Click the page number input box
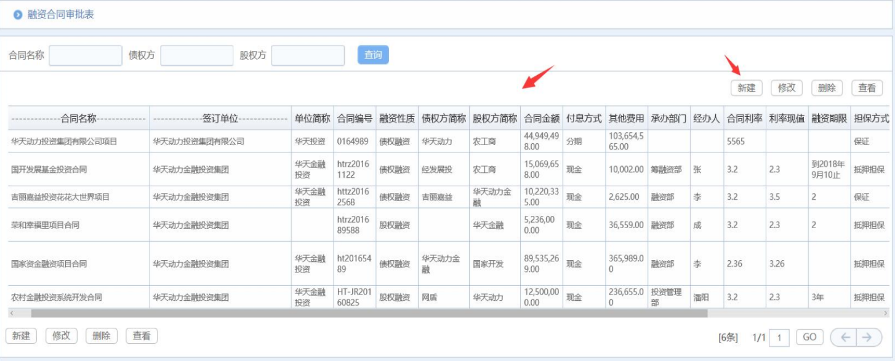Image resolution: width=895 pixels, height=361 pixels. (779, 338)
